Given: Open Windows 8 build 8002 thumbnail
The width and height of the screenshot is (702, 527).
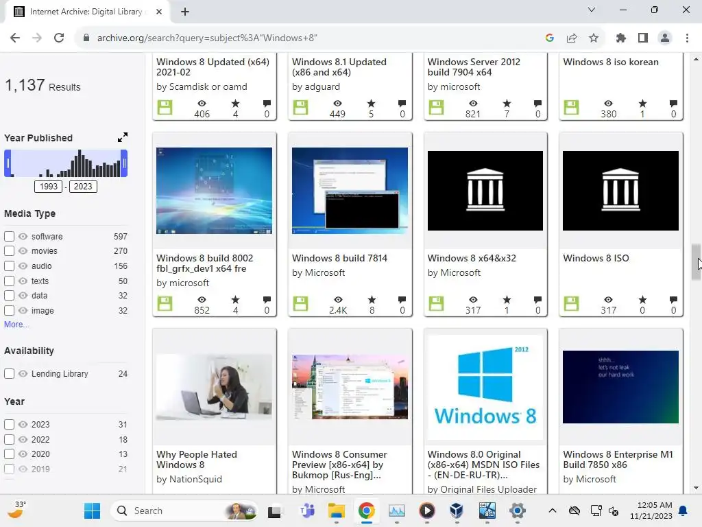Looking at the screenshot, I should (x=214, y=191).
